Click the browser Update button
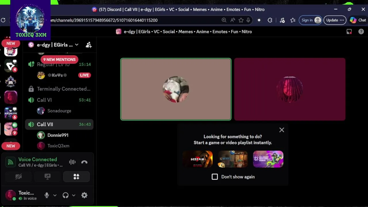Screen dimensions: 368x207 coord(335,20)
